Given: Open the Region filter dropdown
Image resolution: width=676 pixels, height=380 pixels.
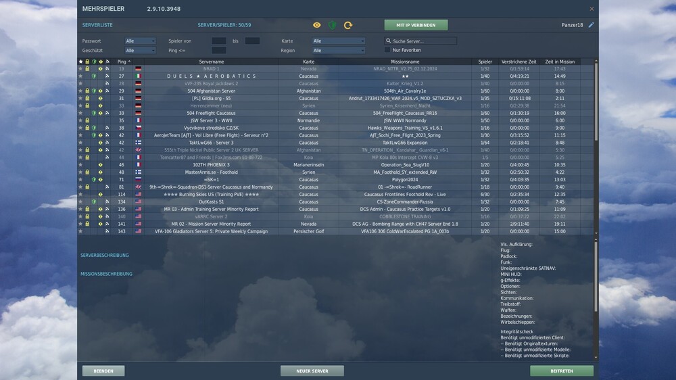Looking at the screenshot, I should coord(339,51).
